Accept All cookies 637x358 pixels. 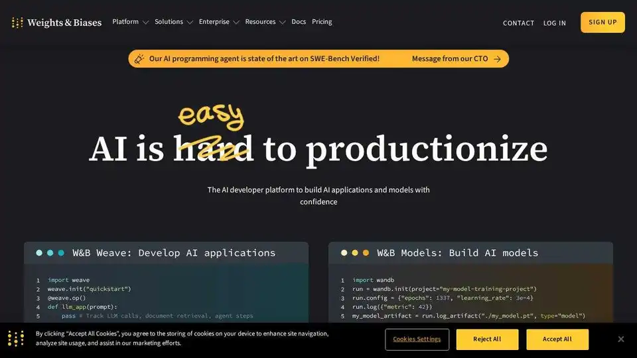[557, 339]
